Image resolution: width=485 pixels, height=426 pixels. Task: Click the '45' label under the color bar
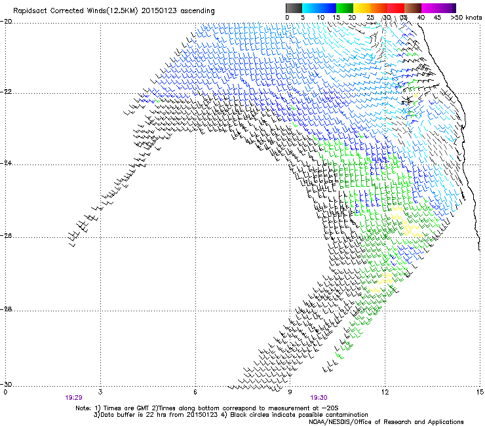(437, 18)
